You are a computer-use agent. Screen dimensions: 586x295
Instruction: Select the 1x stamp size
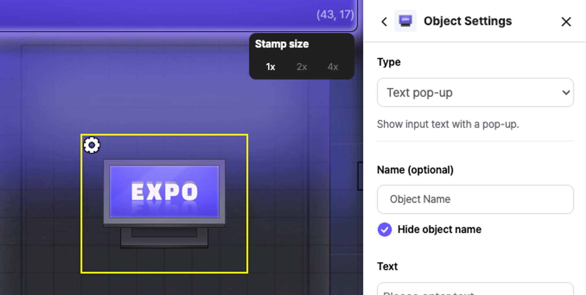coord(270,67)
